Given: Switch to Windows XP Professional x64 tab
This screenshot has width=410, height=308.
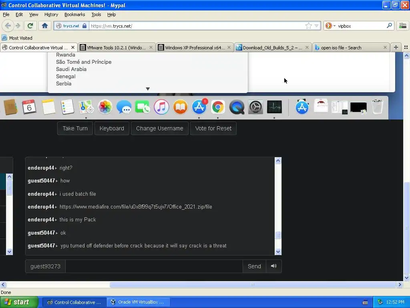Looking at the screenshot, I should tap(195, 47).
